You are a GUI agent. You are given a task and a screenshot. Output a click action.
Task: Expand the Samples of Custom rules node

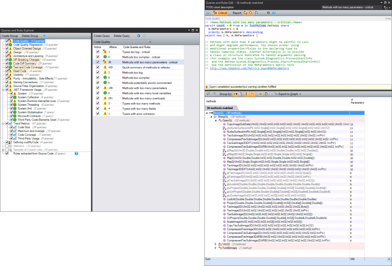[3, 150]
